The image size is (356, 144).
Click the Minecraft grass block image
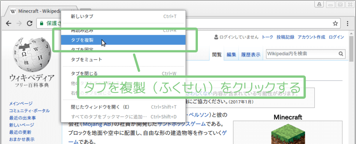[x=289, y=134]
